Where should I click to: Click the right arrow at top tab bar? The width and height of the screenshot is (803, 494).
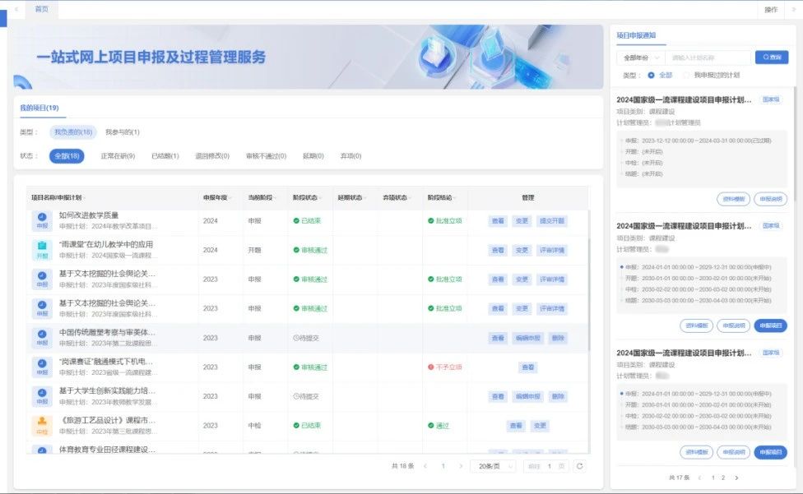[794, 9]
